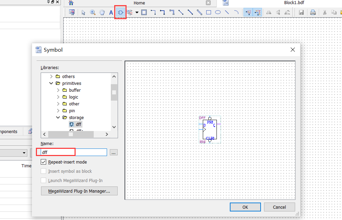
Task: Expand the logic folder
Action: tap(58, 97)
